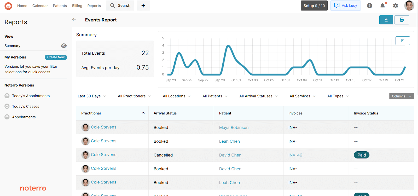Viewport: 418px width, 196px height.
Task: Click the Ask Lucy chat icon
Action: pos(337,5)
